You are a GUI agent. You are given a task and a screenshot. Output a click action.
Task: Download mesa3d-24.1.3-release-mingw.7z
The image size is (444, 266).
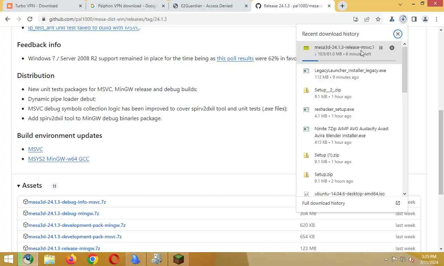[x=64, y=248]
